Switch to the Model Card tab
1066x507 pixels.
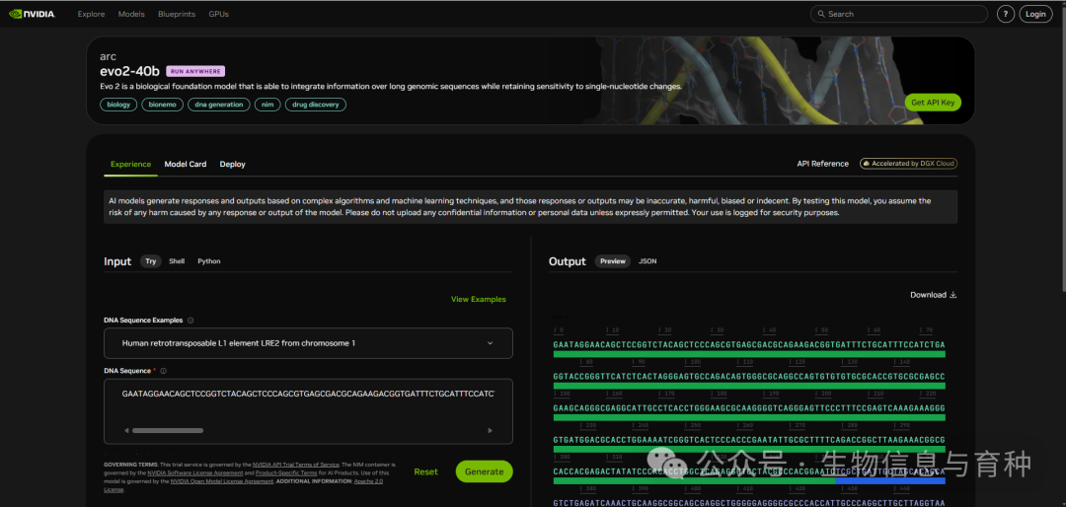tap(186, 164)
